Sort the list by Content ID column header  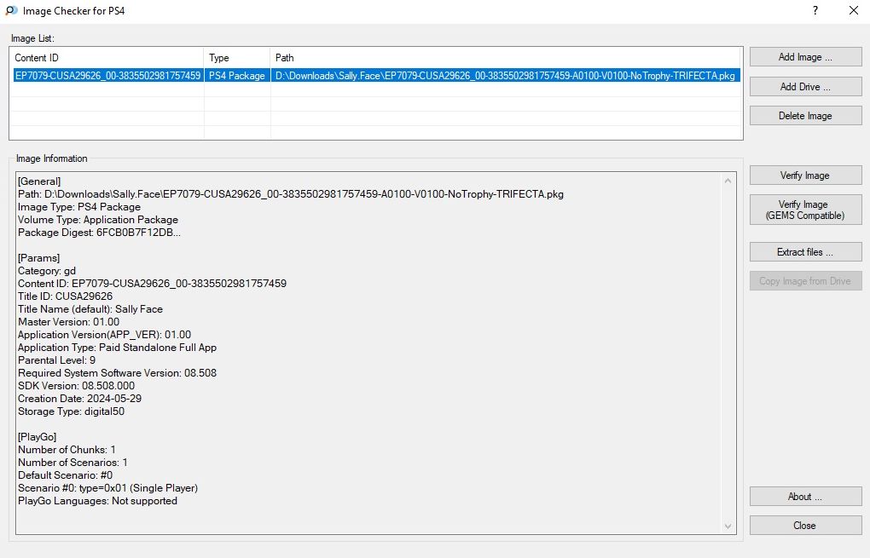(107, 58)
